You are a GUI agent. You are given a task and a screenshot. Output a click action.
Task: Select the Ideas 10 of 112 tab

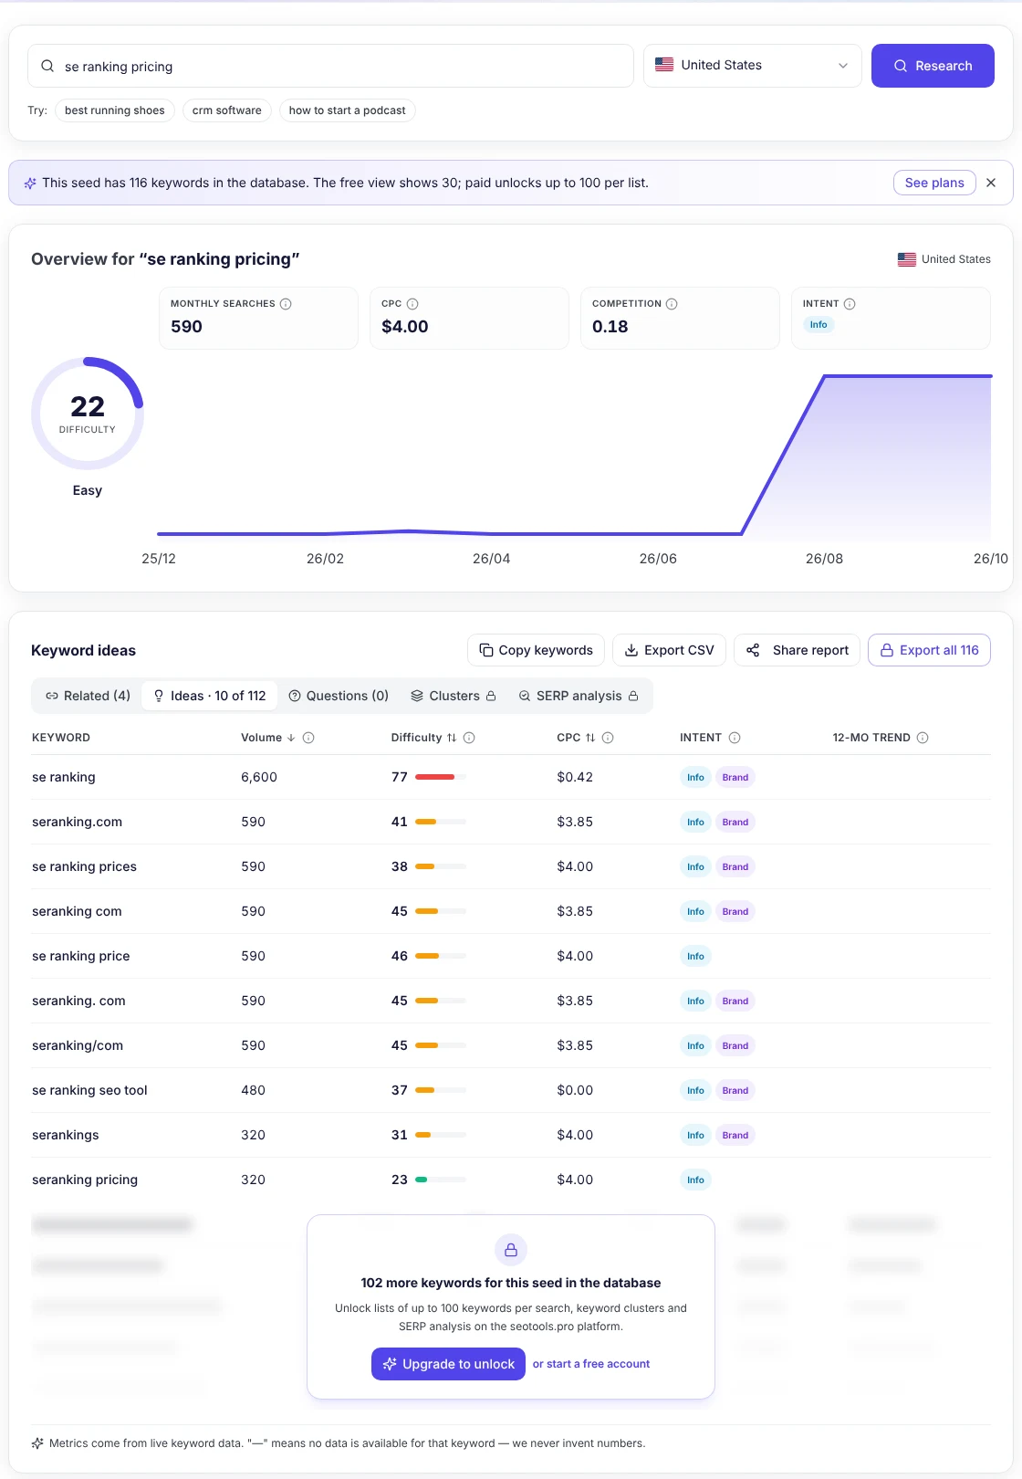210,696
